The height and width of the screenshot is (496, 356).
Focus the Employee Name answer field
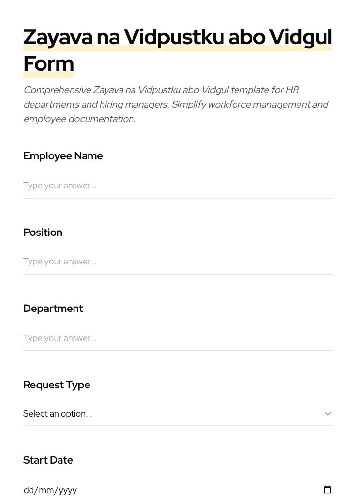[178, 186]
